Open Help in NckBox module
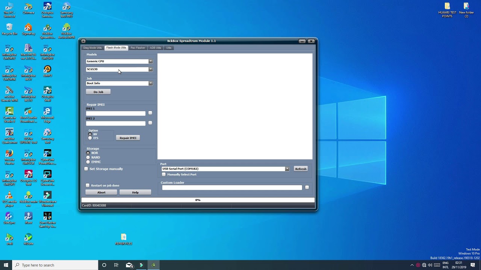Image resolution: width=481 pixels, height=270 pixels. [x=135, y=192]
